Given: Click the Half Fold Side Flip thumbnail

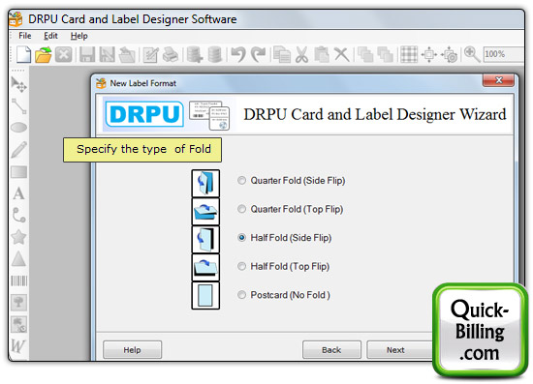Looking at the screenshot, I should click(x=205, y=240).
